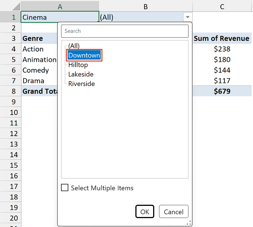Select row 1 header
Screen dimensions: 253x227
tap(10, 17)
